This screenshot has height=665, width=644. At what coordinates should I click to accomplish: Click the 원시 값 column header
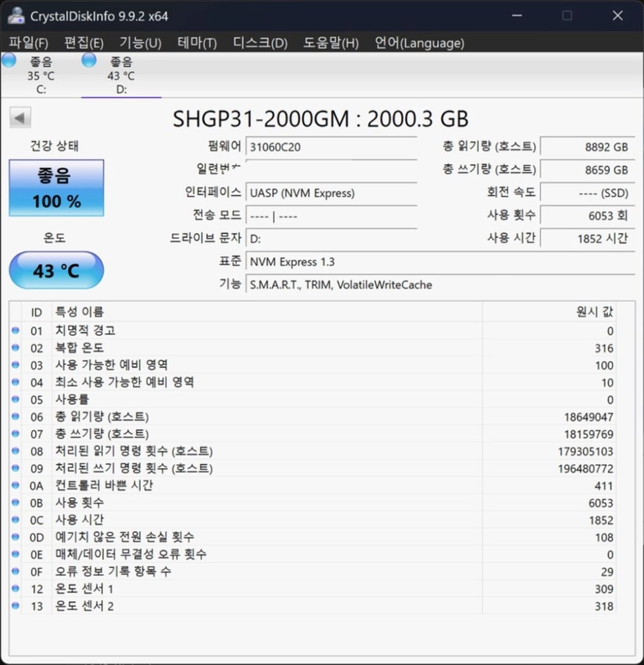[549, 312]
